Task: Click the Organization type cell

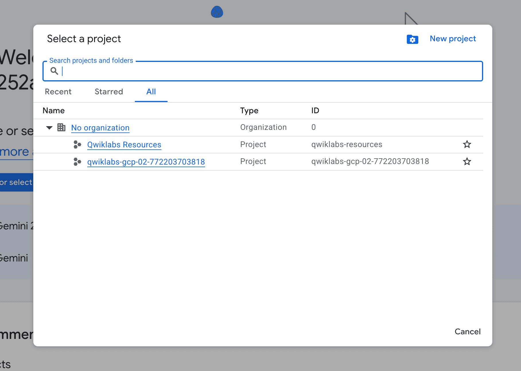Action: point(263,127)
